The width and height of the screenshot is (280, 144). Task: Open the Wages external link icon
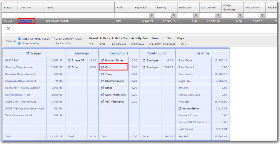28,53
